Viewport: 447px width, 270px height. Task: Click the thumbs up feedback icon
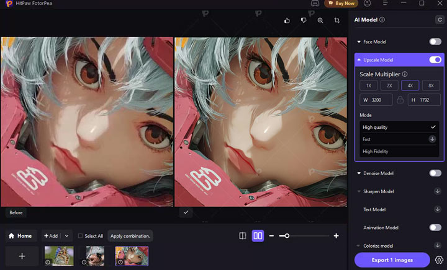pyautogui.click(x=287, y=20)
